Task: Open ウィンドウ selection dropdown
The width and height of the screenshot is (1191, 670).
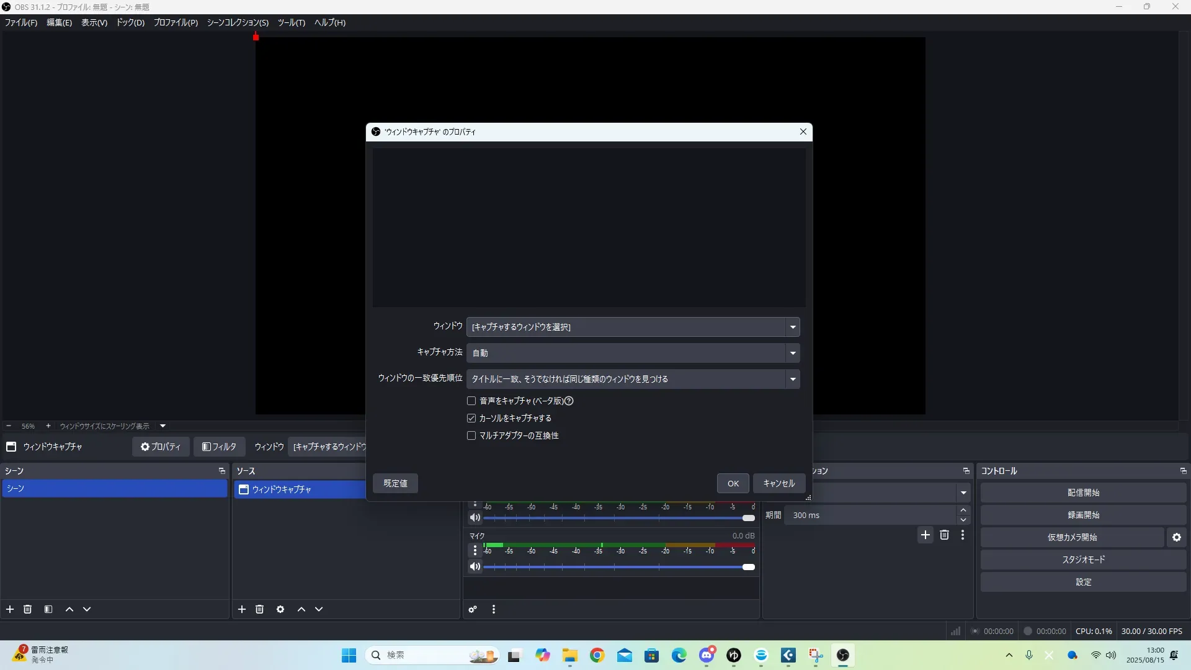Action: 633,327
